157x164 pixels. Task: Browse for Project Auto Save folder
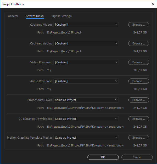pos(139,100)
